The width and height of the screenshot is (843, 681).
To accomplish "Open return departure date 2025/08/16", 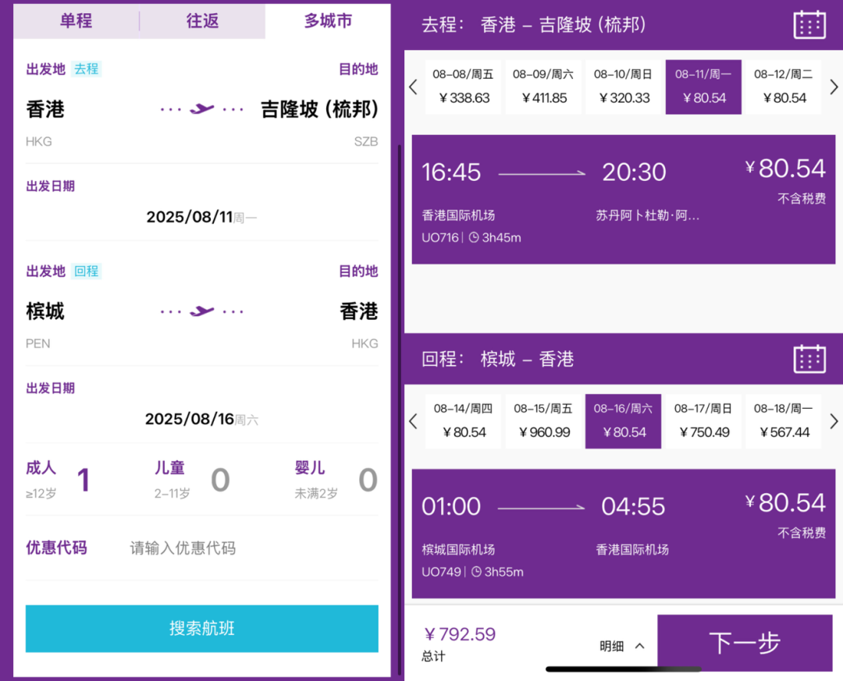I will point(201,419).
